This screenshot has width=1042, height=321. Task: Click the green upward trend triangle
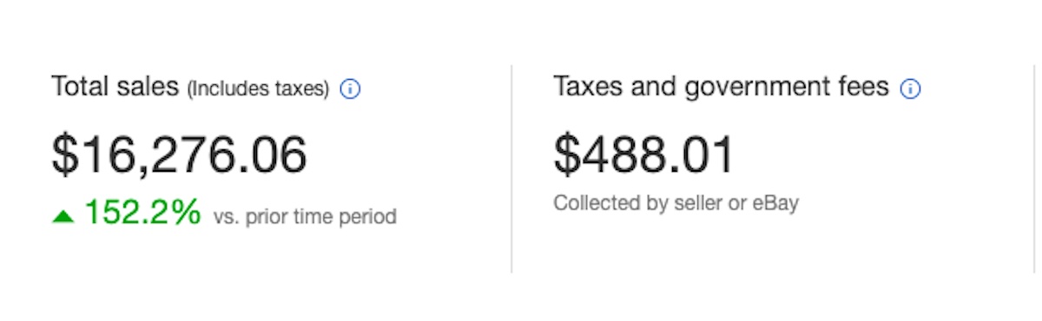click(x=63, y=216)
